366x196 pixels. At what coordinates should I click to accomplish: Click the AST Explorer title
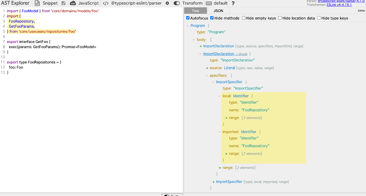[15, 3]
